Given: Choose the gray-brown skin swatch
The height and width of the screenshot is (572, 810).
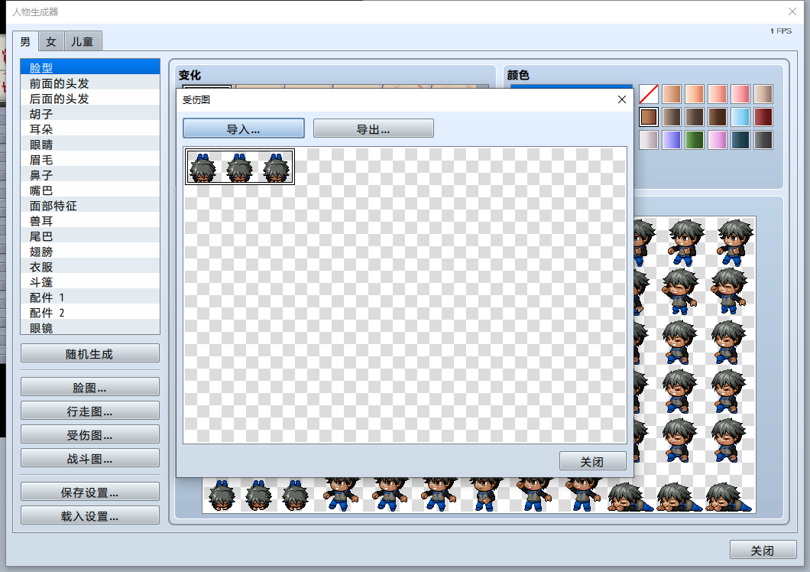Looking at the screenshot, I should (x=672, y=117).
